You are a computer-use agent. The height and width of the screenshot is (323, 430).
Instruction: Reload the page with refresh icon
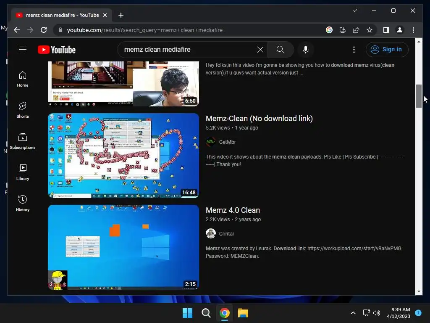click(44, 30)
